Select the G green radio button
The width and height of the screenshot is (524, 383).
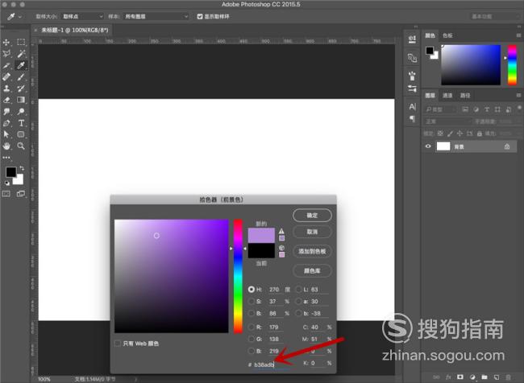coord(252,340)
